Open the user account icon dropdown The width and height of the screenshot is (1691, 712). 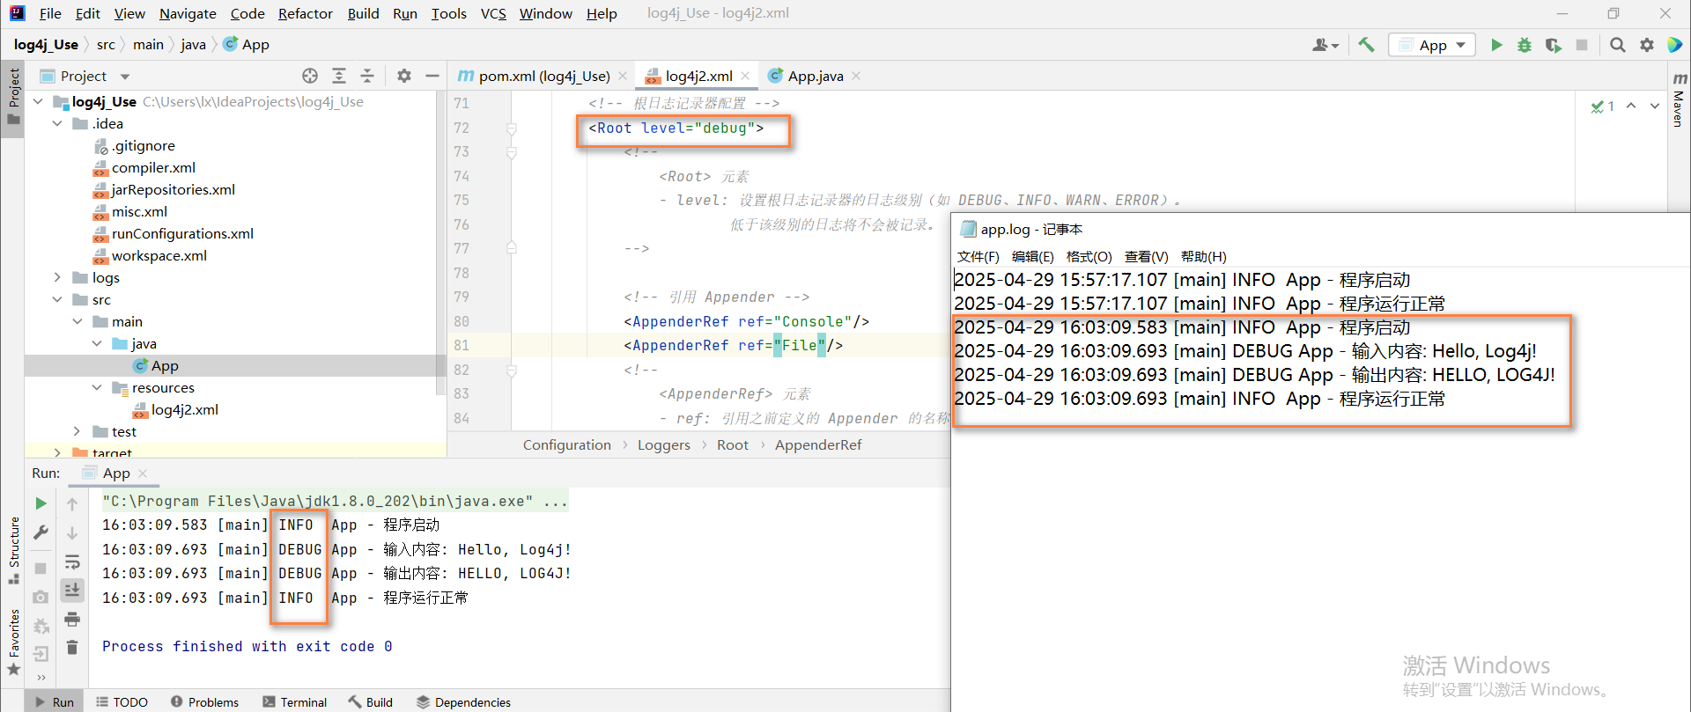pos(1325,45)
